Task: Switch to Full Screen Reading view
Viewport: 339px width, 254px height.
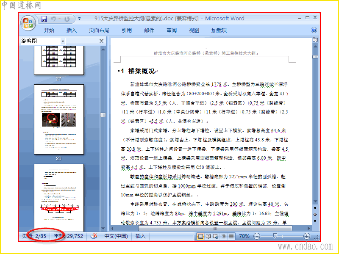Action: tap(208, 236)
